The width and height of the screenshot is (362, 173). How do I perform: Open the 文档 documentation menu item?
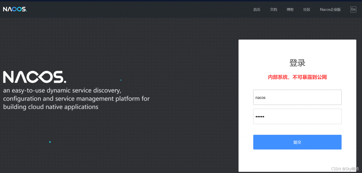pos(273,10)
